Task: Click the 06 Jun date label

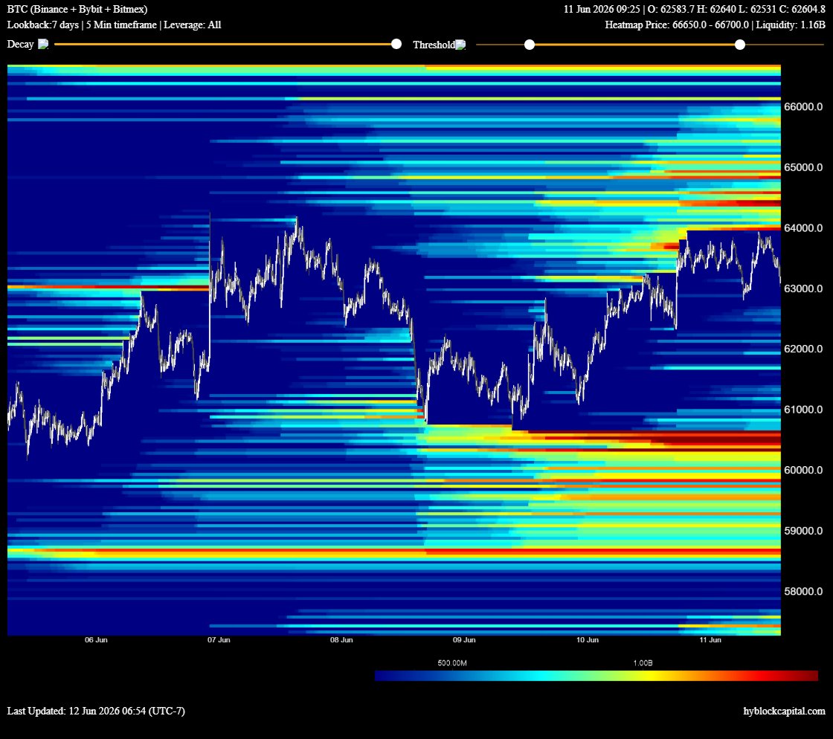Action: 96,639
